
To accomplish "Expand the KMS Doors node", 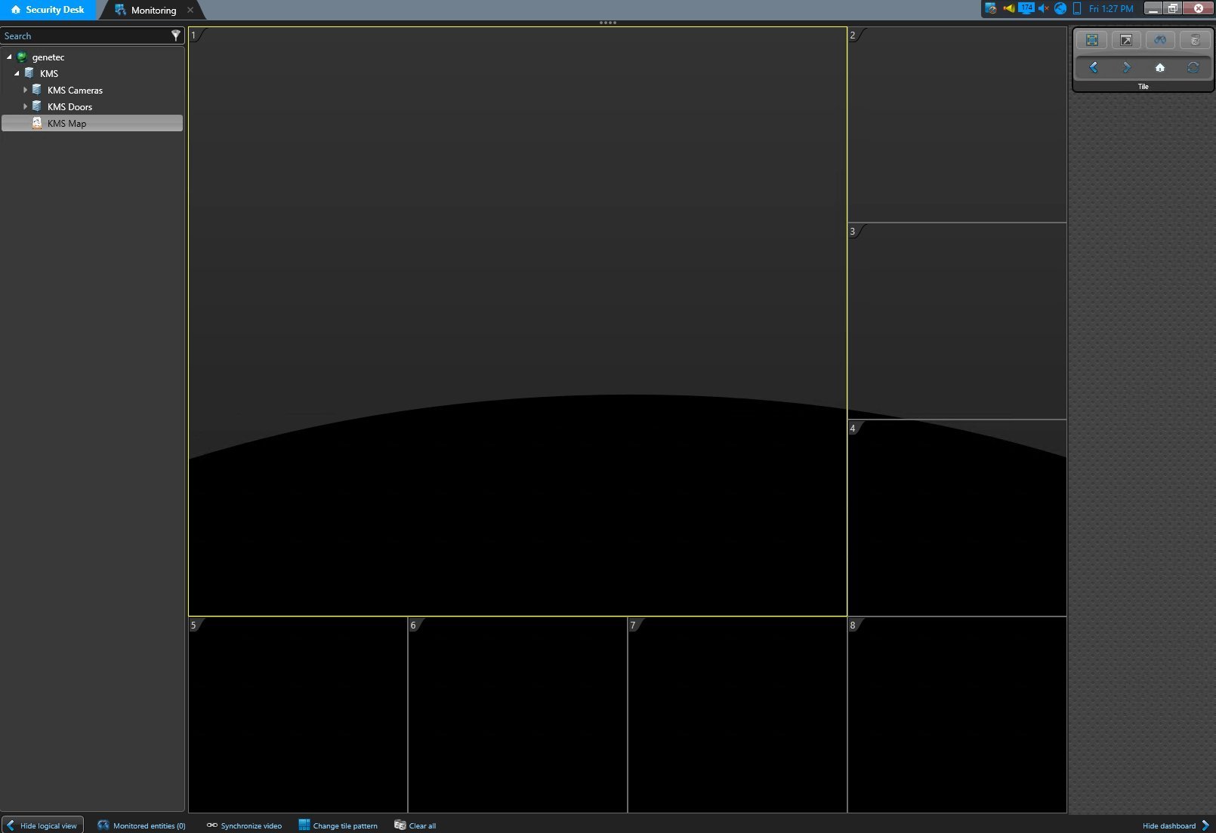I will click(x=25, y=106).
